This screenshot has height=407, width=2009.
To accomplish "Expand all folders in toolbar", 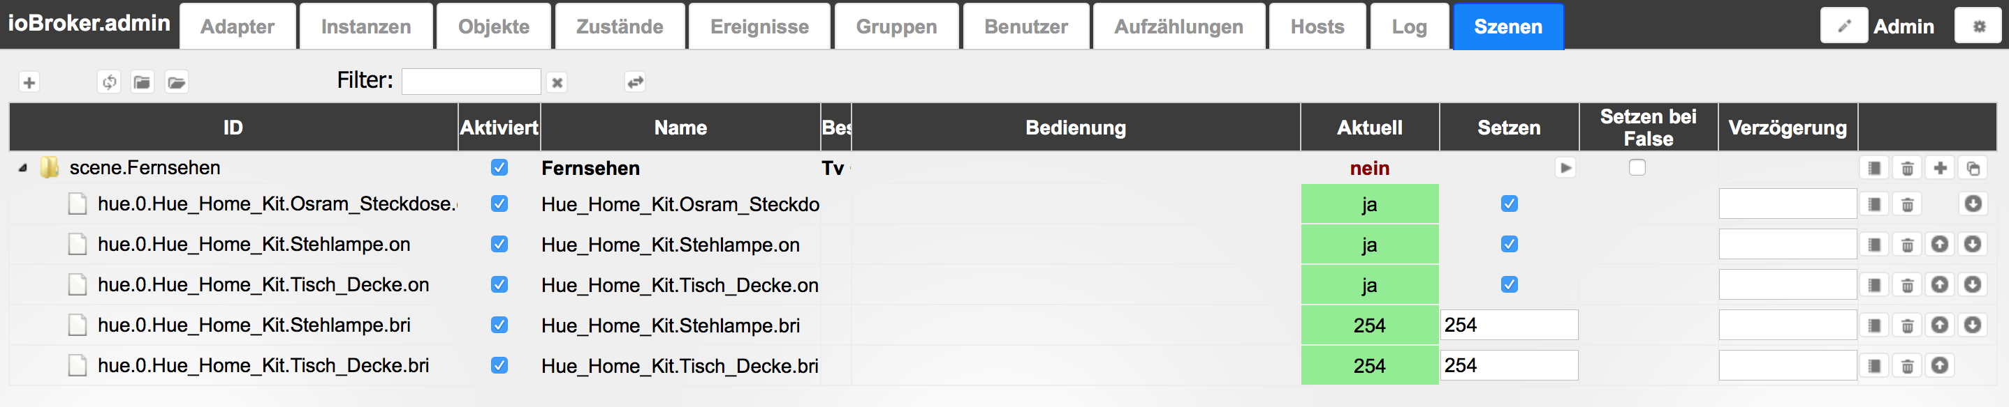I will [x=177, y=82].
